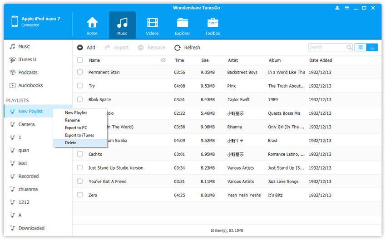Select Export to iTunes menu entry
Image resolution: width=386 pixels, height=240 pixels.
tap(79, 135)
